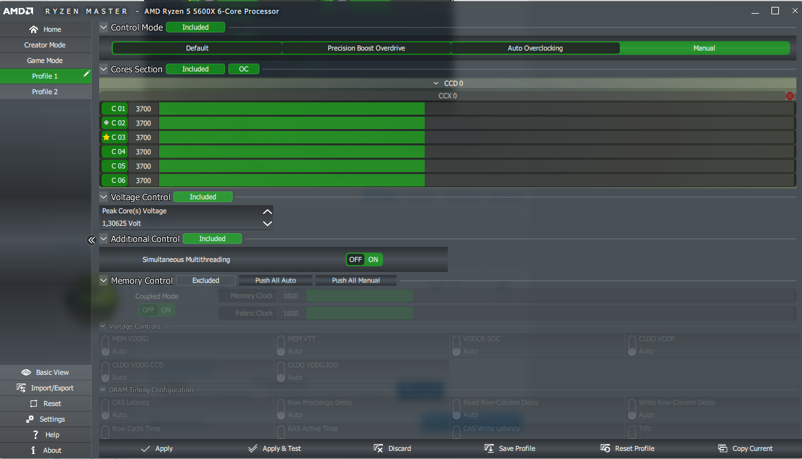This screenshot has width=802, height=459.
Task: Toggle Simultaneous Multithreading OFF/ON switch
Action: pos(365,259)
